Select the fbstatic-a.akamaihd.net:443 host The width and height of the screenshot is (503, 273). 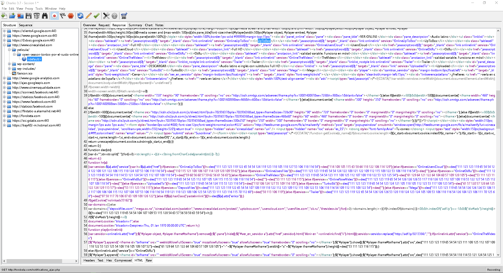coord(36,111)
